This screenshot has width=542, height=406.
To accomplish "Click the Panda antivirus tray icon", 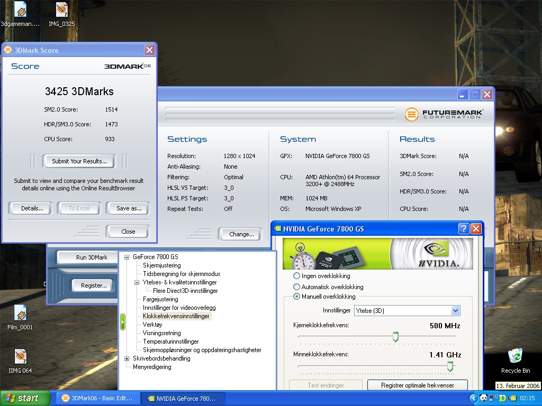I will coord(484,398).
